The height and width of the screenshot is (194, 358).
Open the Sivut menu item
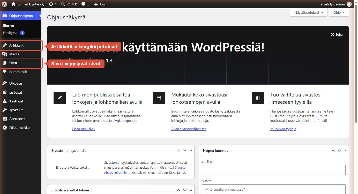click(21, 63)
